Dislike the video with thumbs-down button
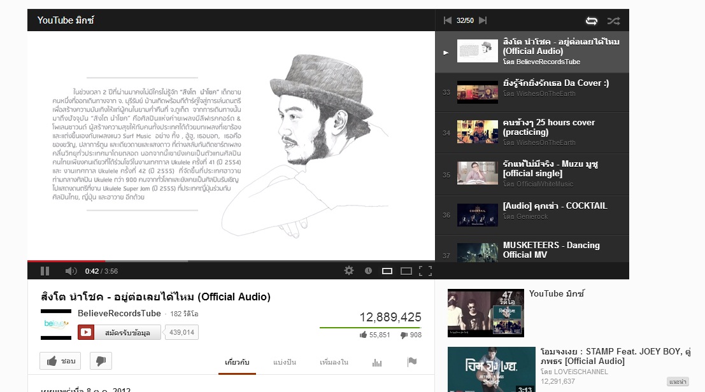705x392 pixels. coord(101,361)
